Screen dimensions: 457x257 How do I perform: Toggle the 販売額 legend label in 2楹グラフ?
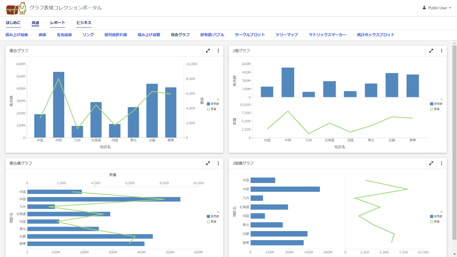pos(436,104)
